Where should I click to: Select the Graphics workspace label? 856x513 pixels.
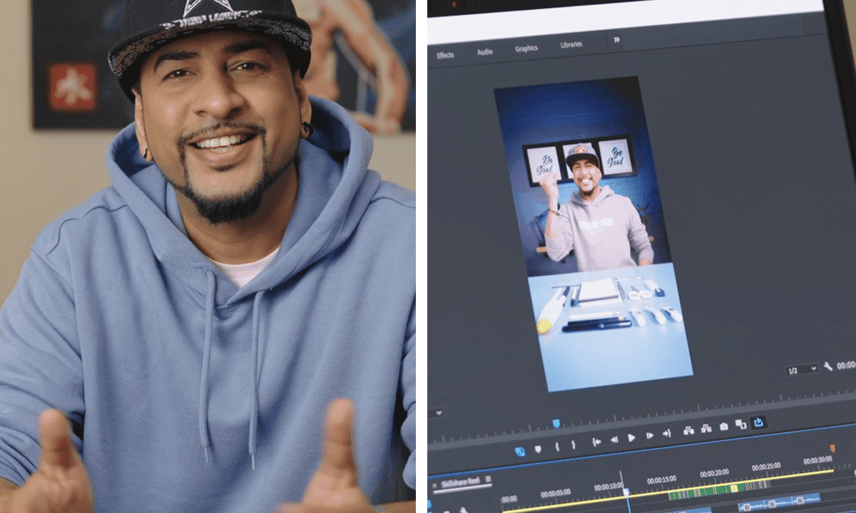click(526, 49)
